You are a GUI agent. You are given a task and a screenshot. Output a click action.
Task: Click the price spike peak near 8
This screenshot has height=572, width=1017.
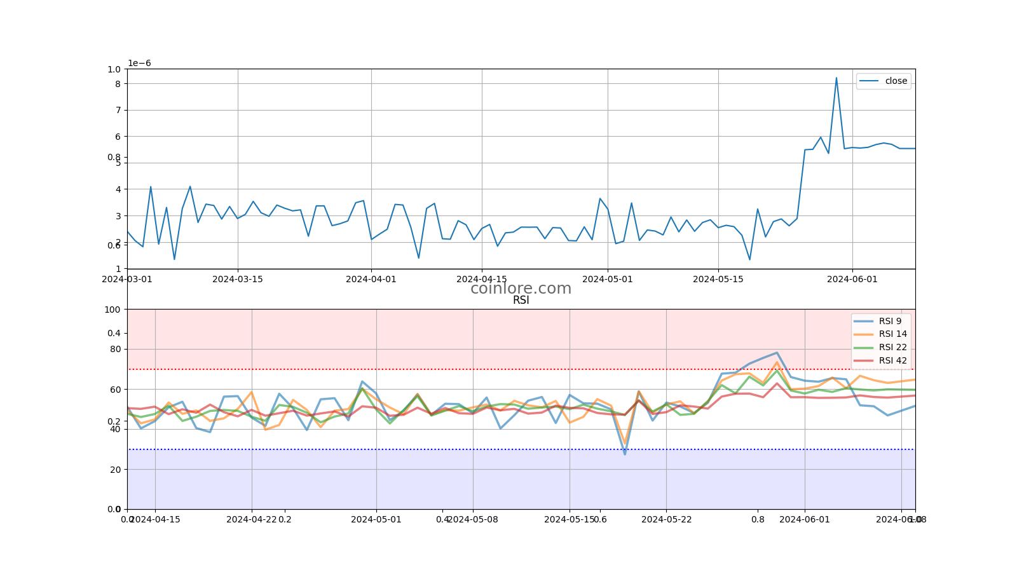click(x=836, y=78)
